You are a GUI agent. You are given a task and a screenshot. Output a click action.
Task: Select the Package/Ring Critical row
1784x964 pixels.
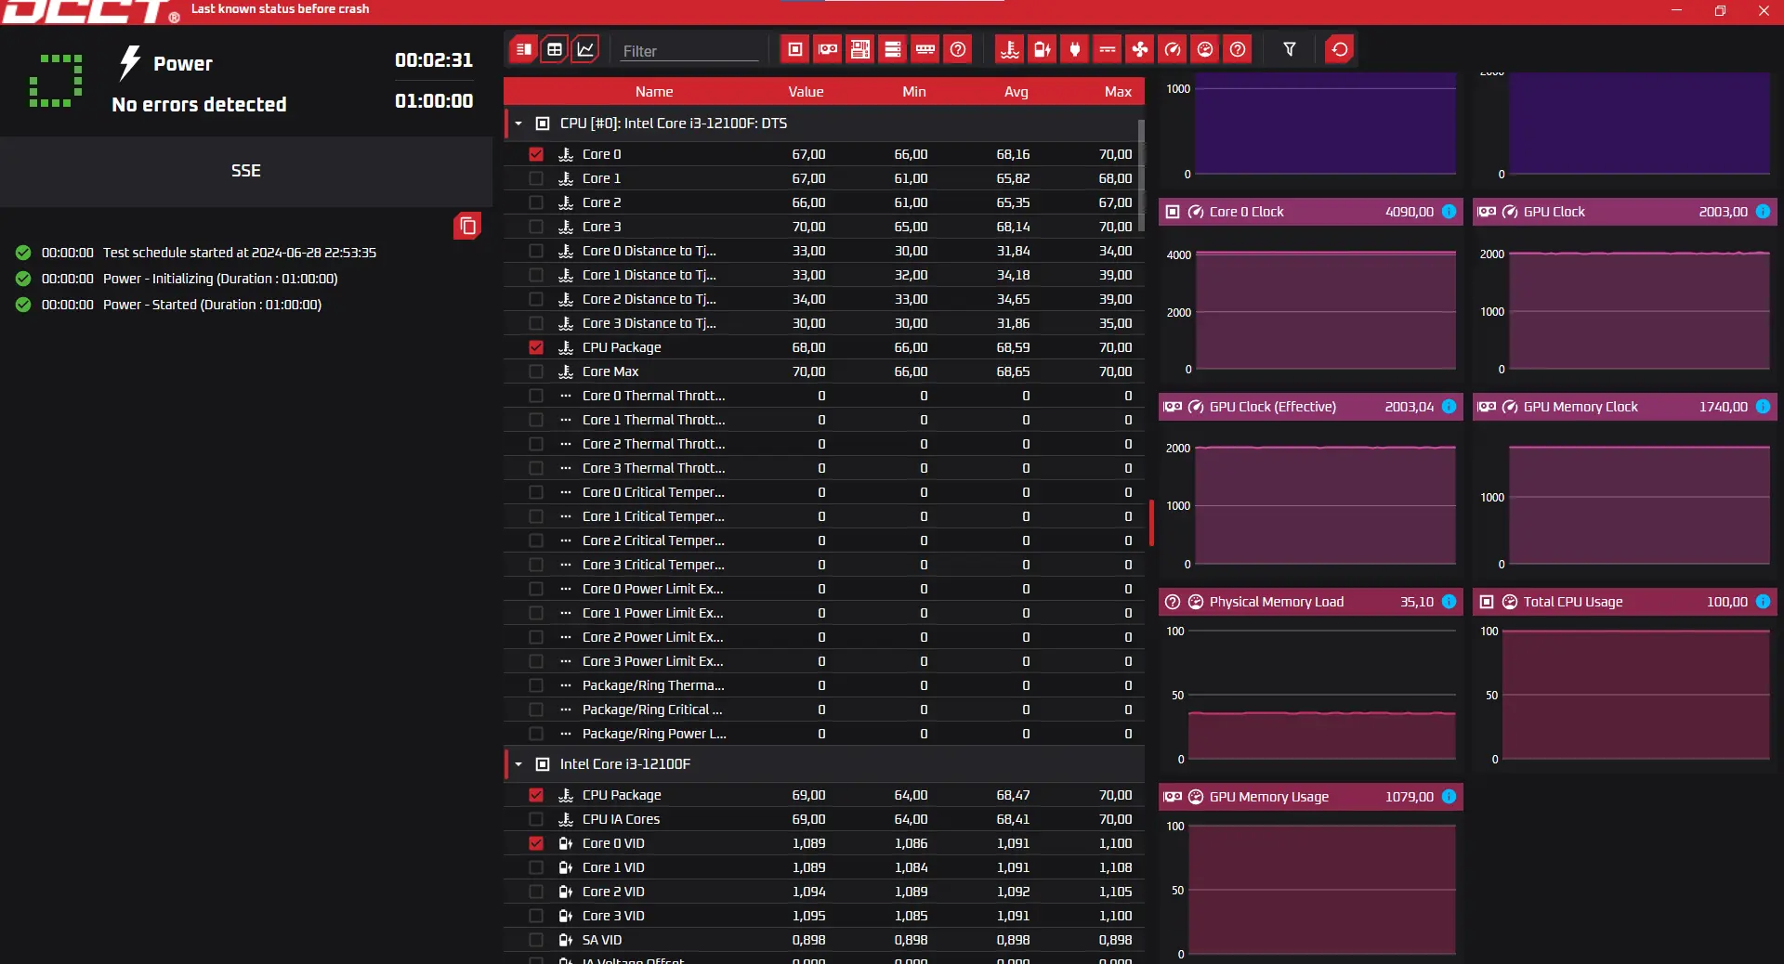(x=824, y=710)
